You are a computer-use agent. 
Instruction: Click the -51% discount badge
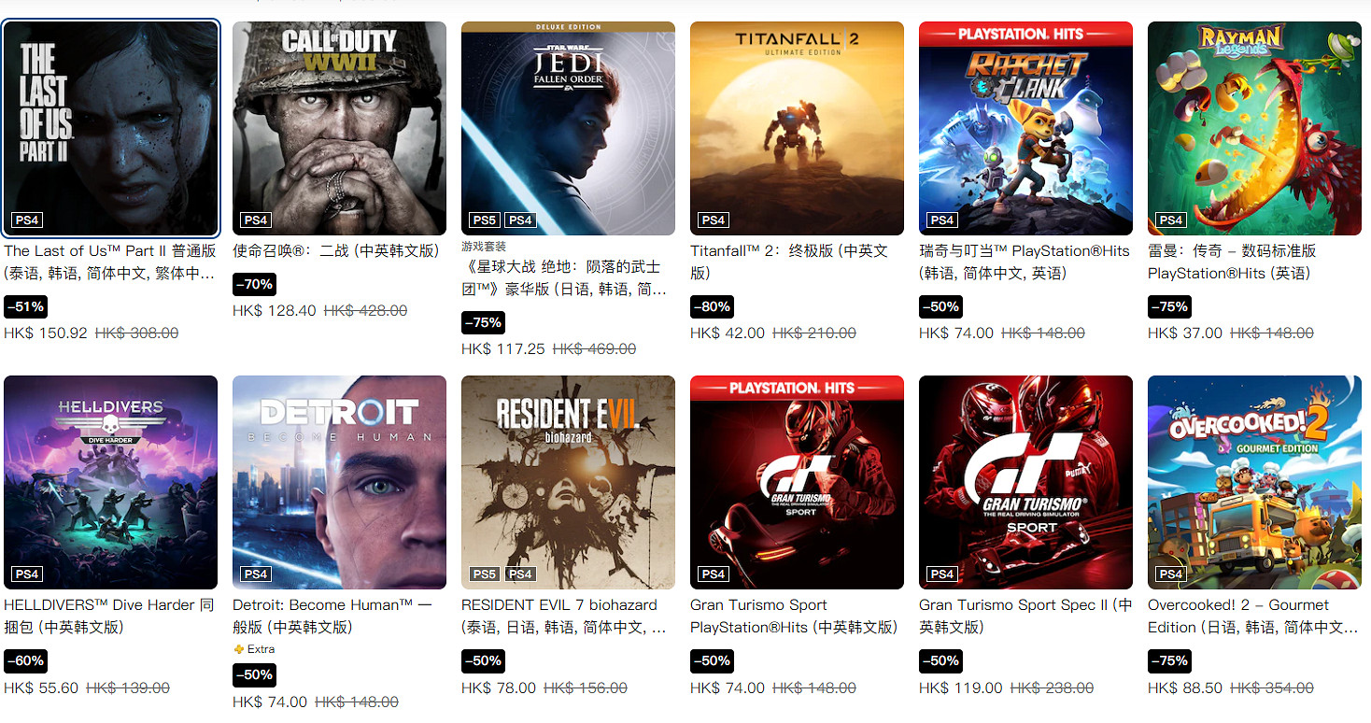[25, 306]
